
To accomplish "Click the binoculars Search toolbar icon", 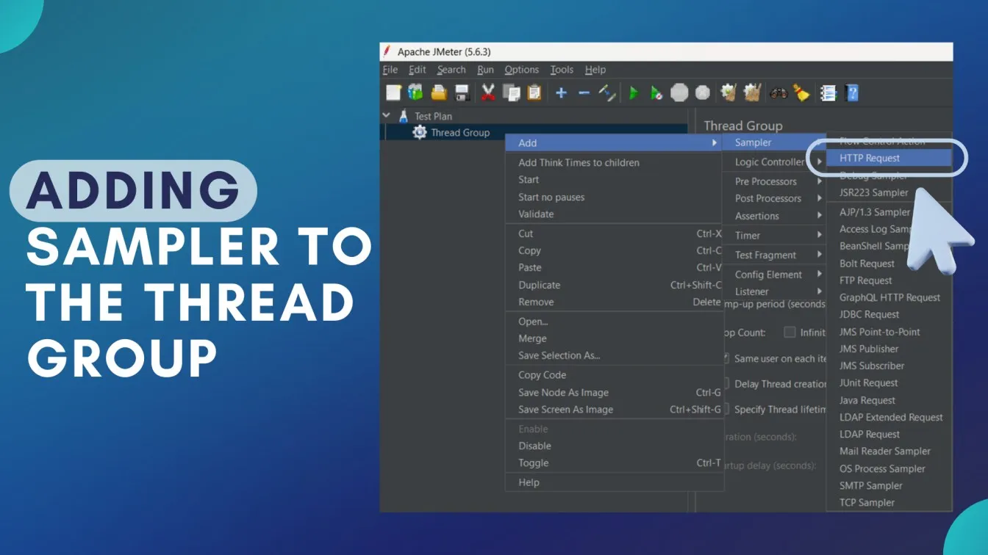I will [x=778, y=92].
